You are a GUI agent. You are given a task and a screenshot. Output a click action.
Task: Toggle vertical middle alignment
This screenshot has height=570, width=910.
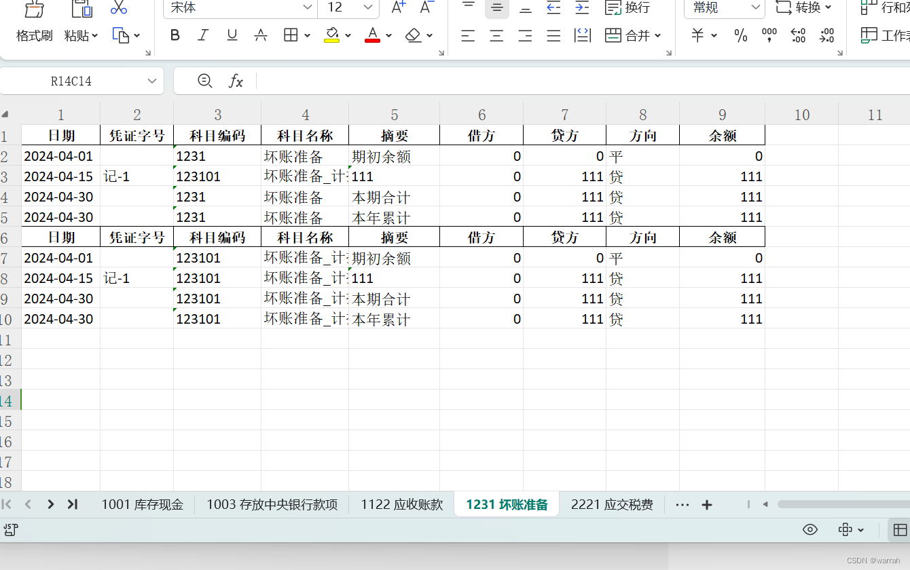coord(497,7)
